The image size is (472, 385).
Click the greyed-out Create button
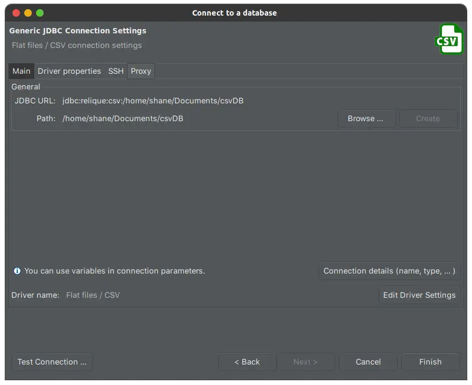coord(428,118)
